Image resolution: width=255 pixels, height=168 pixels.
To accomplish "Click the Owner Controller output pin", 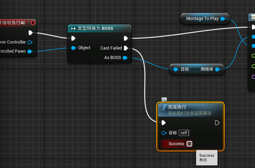I will (x=30, y=42).
